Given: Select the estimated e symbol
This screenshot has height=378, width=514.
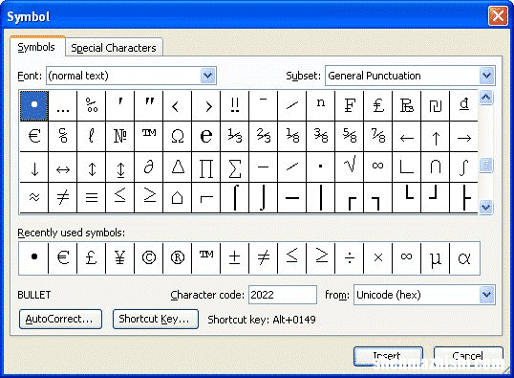Looking at the screenshot, I should click(x=206, y=136).
